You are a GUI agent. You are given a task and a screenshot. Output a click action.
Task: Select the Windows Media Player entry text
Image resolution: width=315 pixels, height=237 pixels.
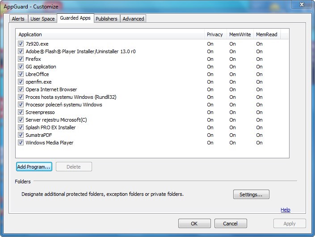(x=50, y=143)
